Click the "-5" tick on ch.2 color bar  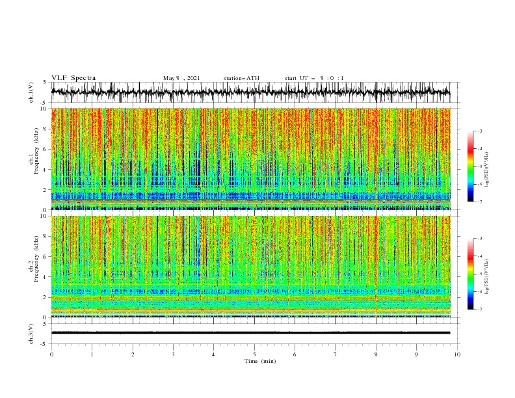pos(479,274)
